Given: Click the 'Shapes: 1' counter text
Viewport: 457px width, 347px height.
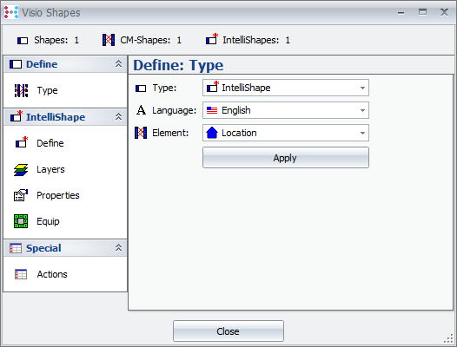Looking at the screenshot, I should (56, 40).
